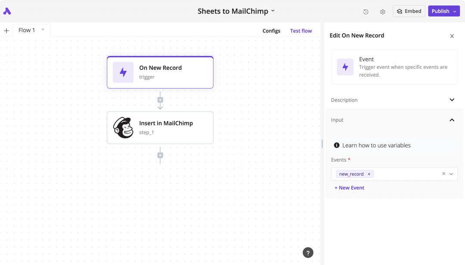
Task: Switch to the Configs tab
Action: [271, 31]
